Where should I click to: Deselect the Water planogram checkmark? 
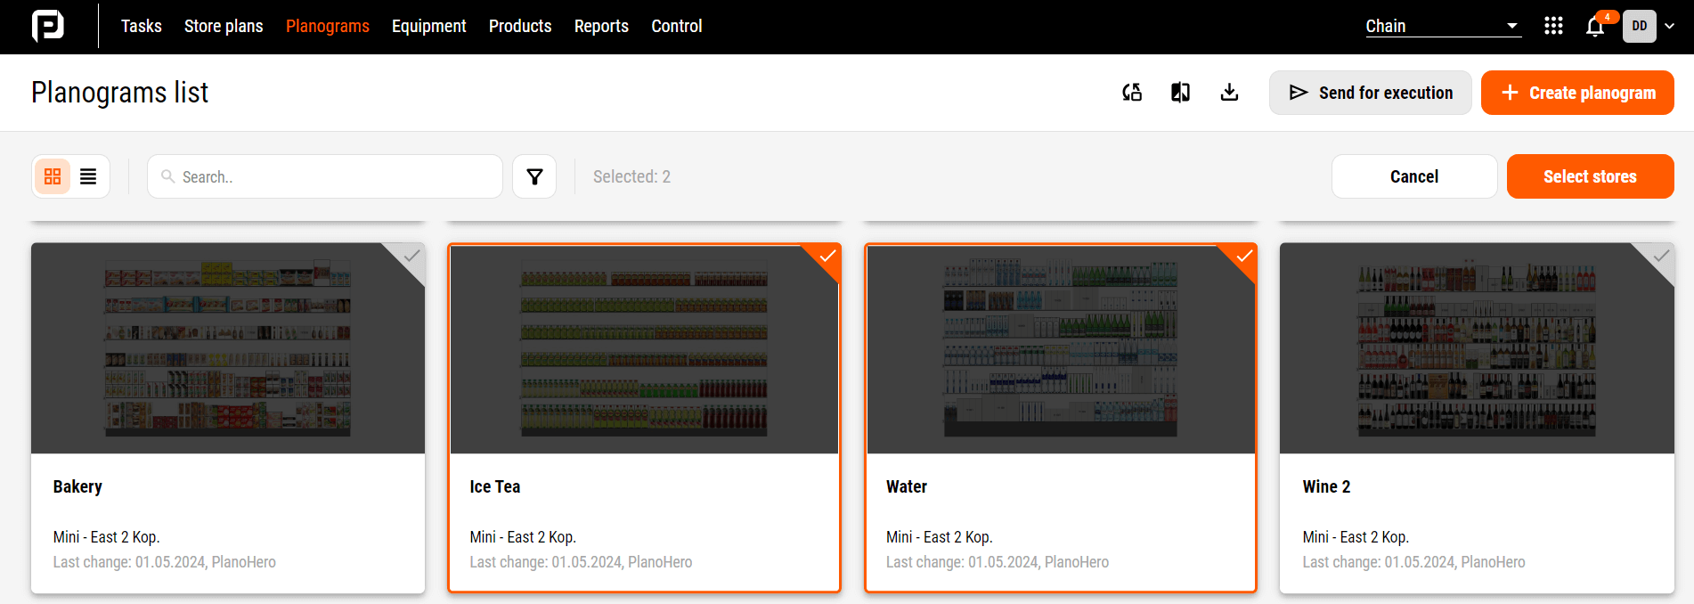coord(1244,257)
